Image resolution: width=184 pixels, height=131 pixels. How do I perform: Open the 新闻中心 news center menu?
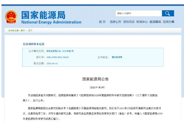pos(142,22)
